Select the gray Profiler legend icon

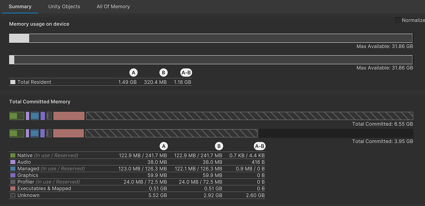(x=12, y=182)
